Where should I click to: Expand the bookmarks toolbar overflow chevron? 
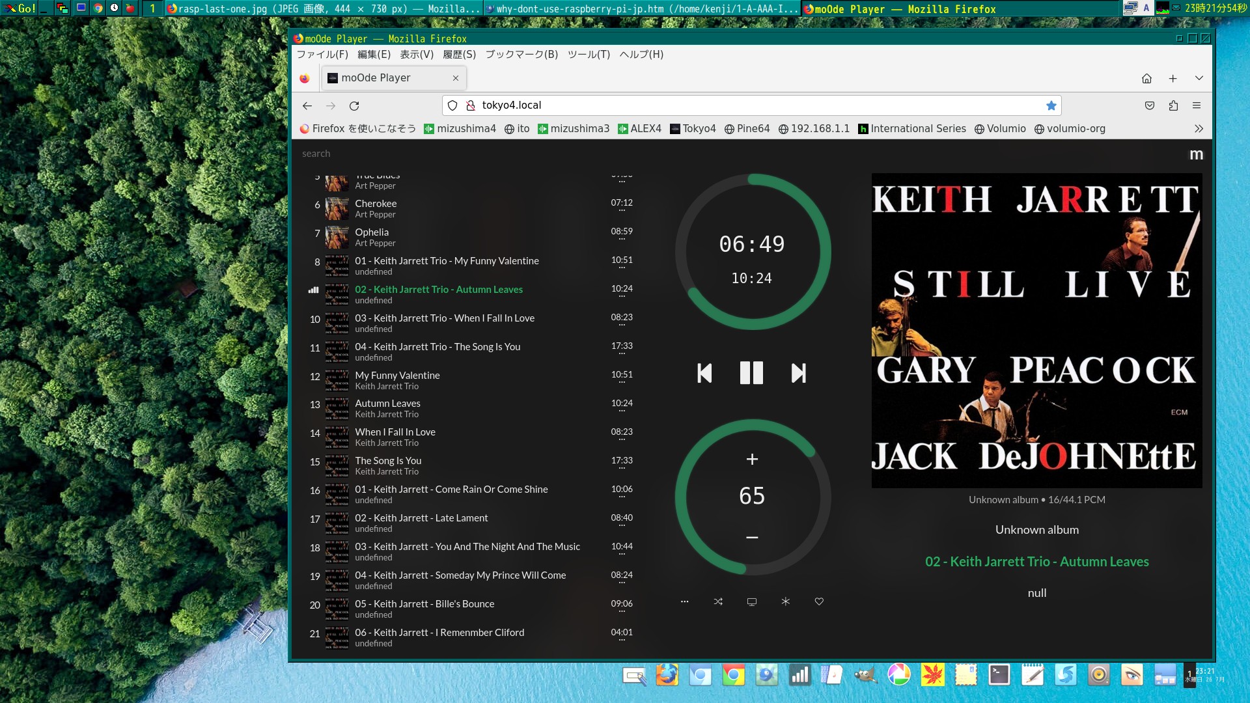tap(1199, 129)
